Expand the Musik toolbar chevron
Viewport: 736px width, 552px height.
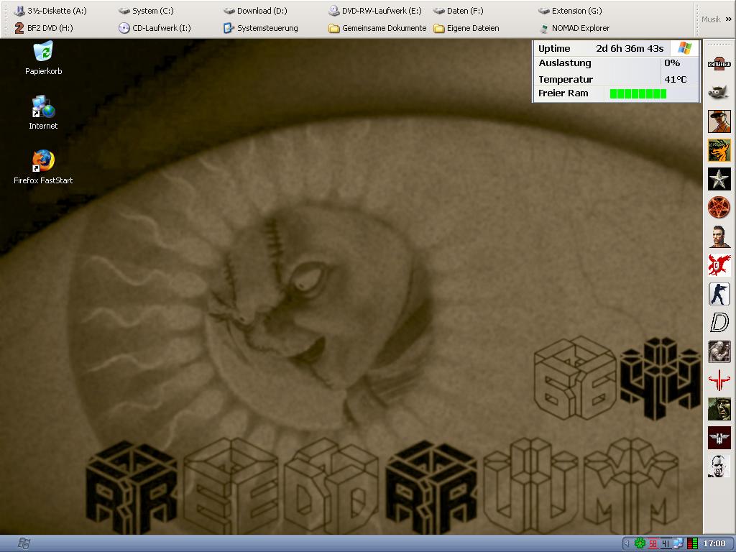(728, 19)
